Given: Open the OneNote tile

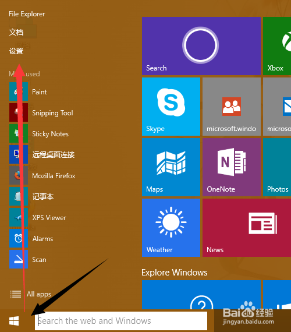Looking at the screenshot, I should [232, 167].
